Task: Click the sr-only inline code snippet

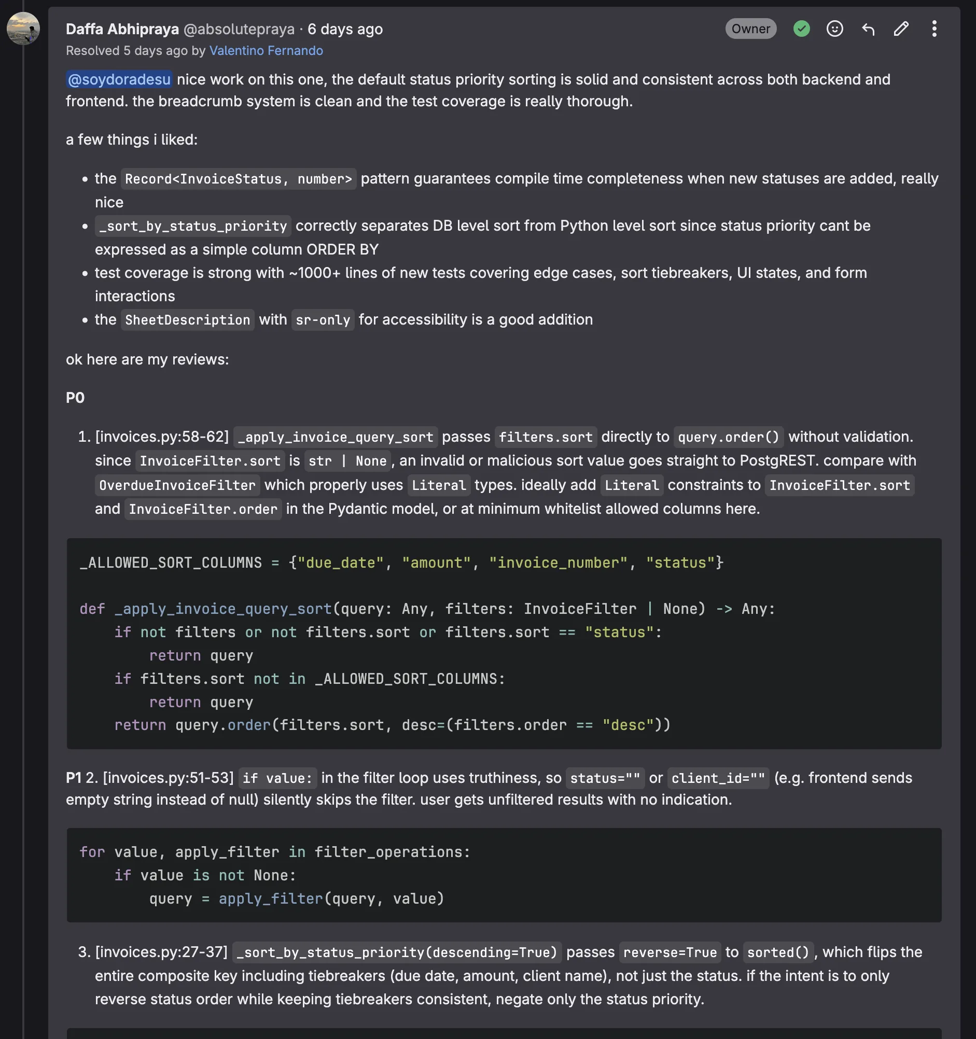Action: click(x=323, y=320)
